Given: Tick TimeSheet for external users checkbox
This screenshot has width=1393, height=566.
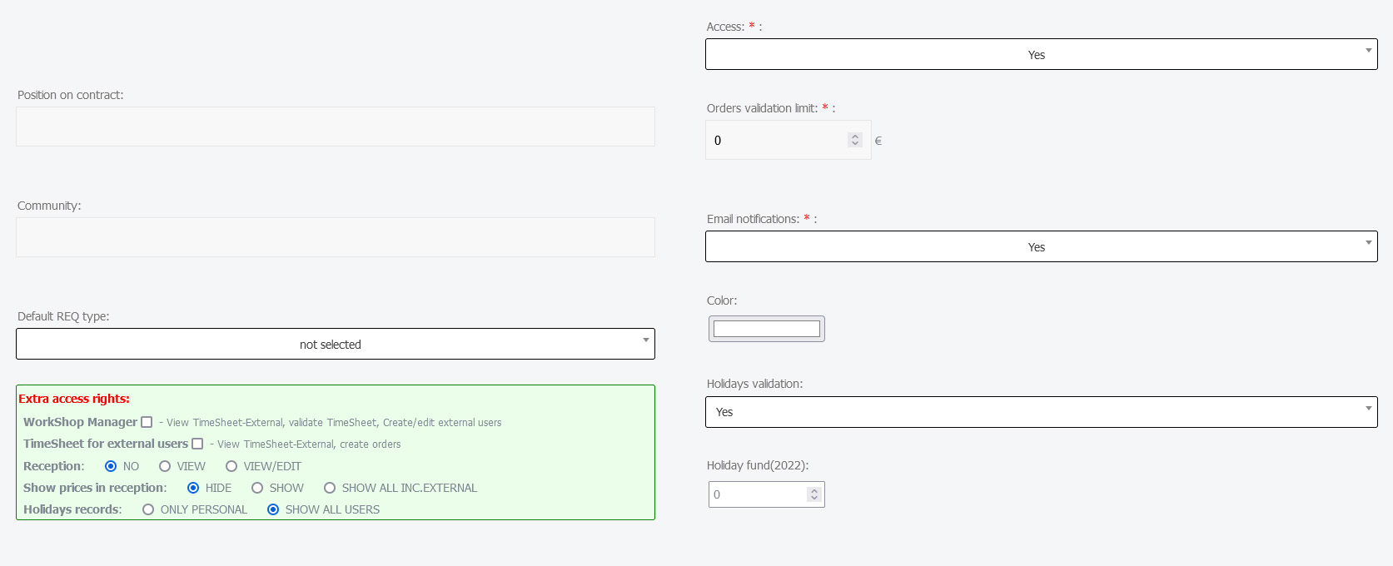Looking at the screenshot, I should coord(197,444).
